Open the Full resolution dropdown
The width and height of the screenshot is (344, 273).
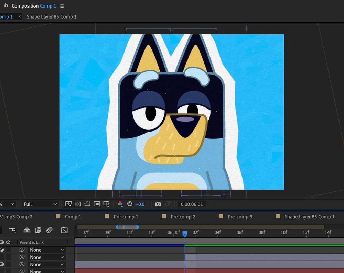click(40, 204)
